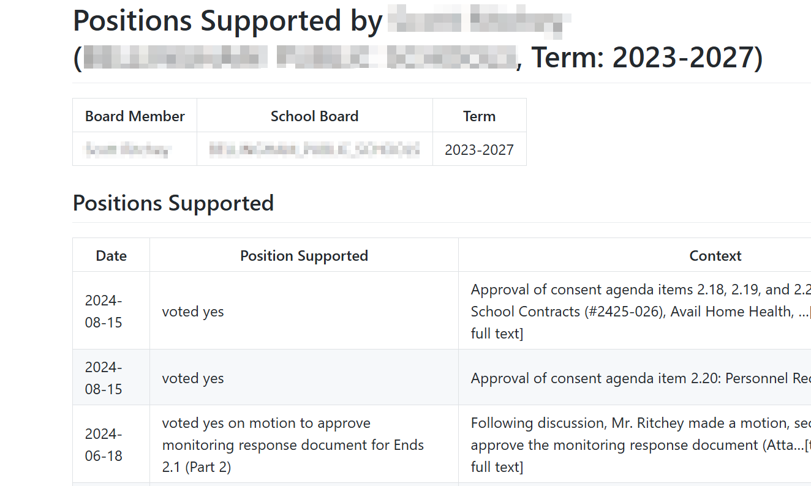Click the Position Supported column header
Image resolution: width=811 pixels, height=486 pixels.
(x=304, y=255)
